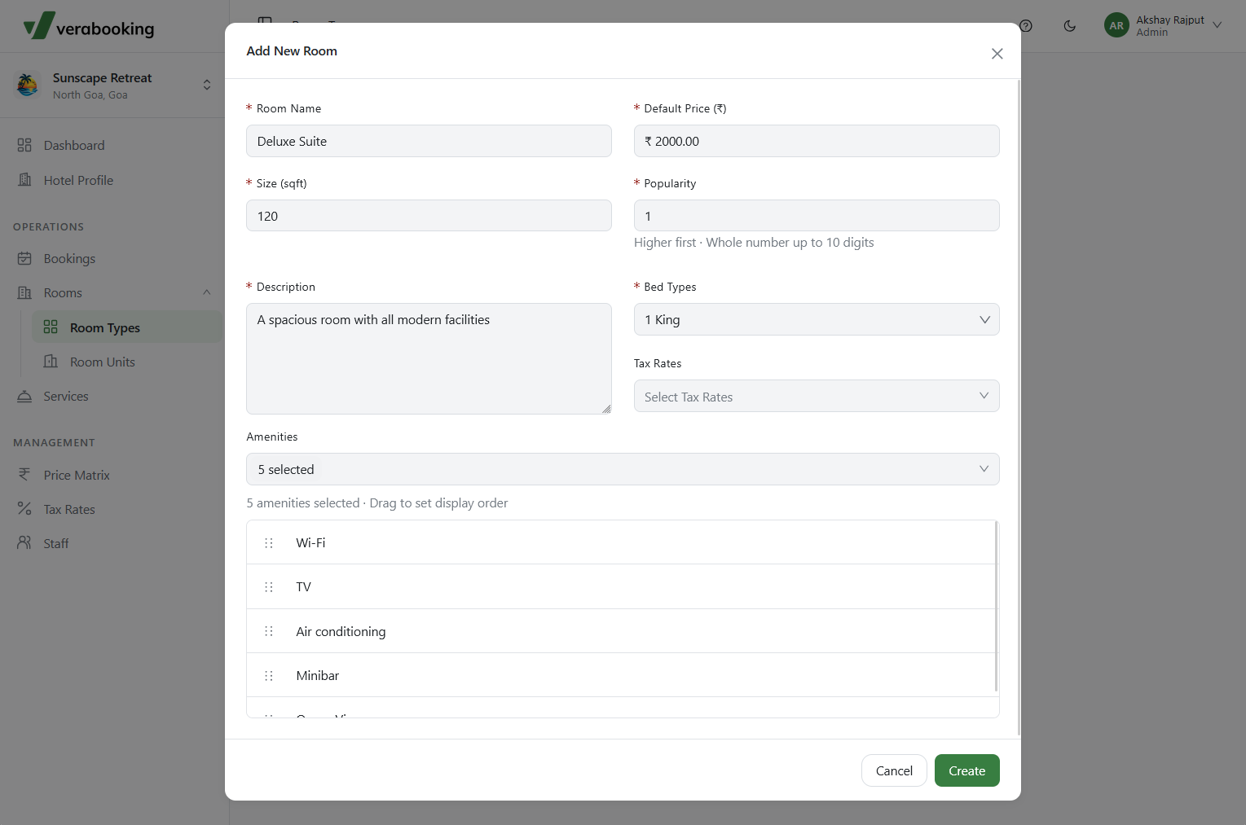1246x825 pixels.
Task: Open the Sunscape Retreat property switcher
Action: coord(114,86)
